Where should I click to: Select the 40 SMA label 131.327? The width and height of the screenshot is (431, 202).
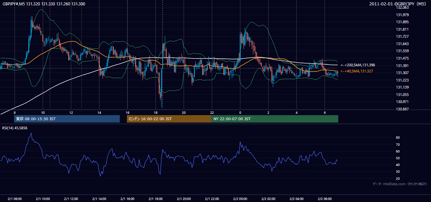tap(357, 71)
